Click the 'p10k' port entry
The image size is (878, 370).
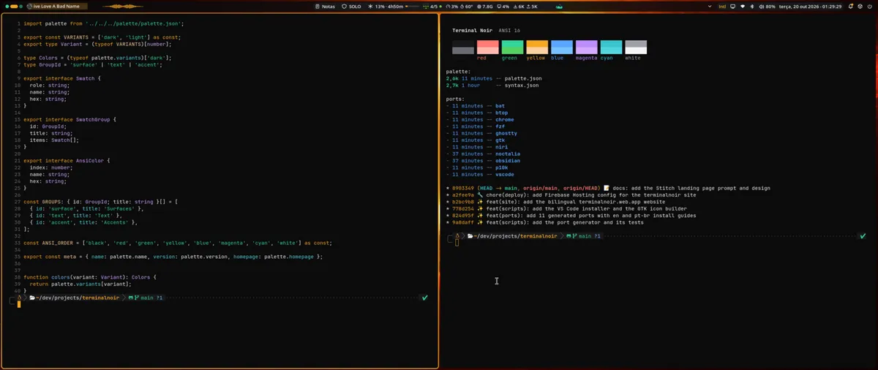click(x=501, y=167)
